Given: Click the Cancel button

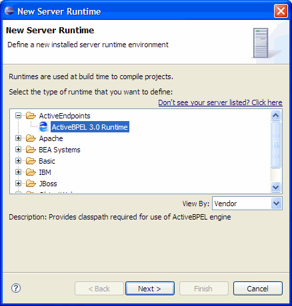Looking at the screenshot, I should 258,289.
